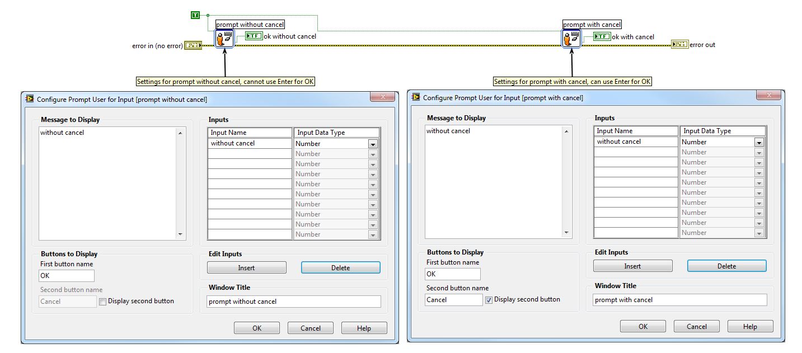The width and height of the screenshot is (802, 353).
Task: Open the Input Data Type dropdown in 'prompt with cancel' dialog first row
Action: [x=759, y=142]
